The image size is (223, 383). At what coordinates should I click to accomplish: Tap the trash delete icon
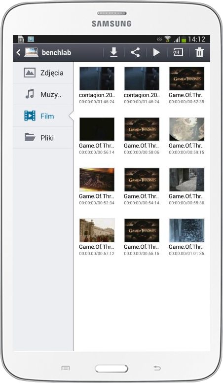[x=199, y=52]
